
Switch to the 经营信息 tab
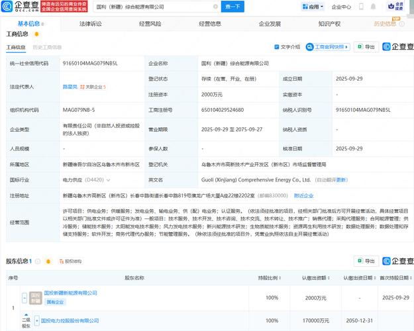210,24
